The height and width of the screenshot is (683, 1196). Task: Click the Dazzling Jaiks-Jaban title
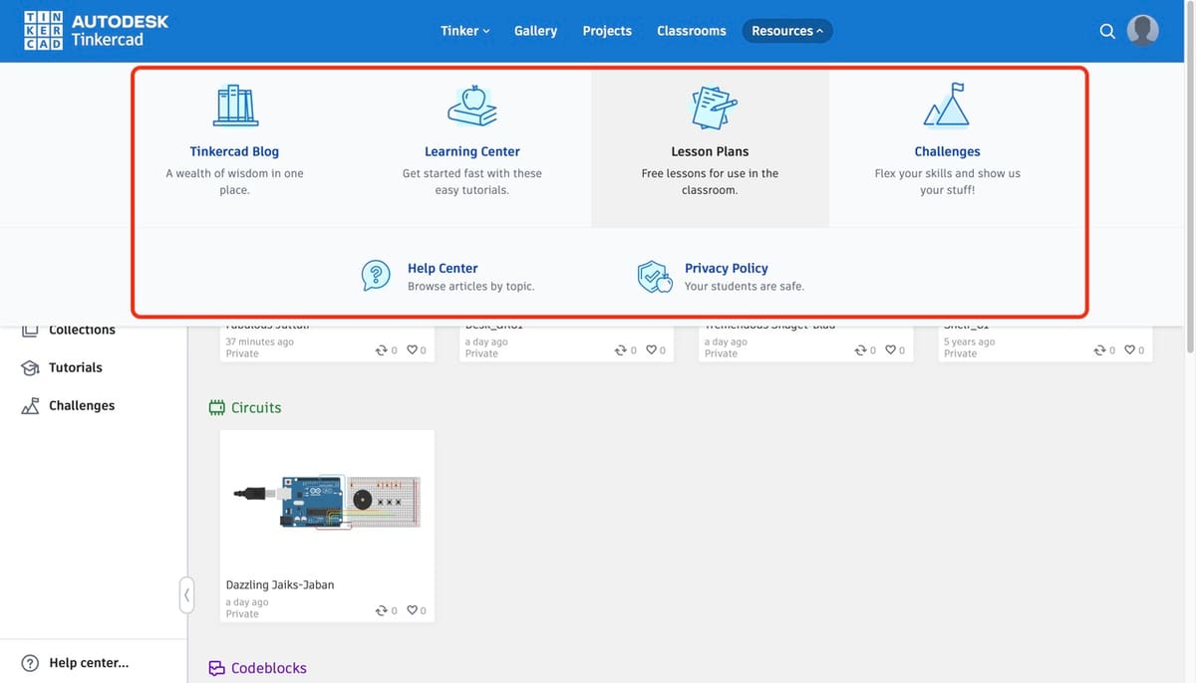click(280, 584)
